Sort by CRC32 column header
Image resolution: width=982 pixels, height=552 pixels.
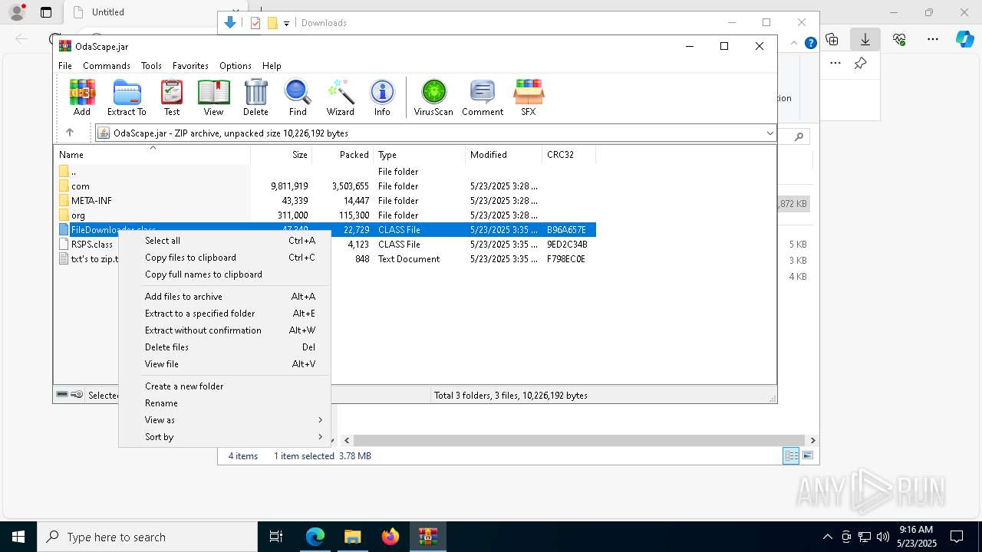coord(569,154)
